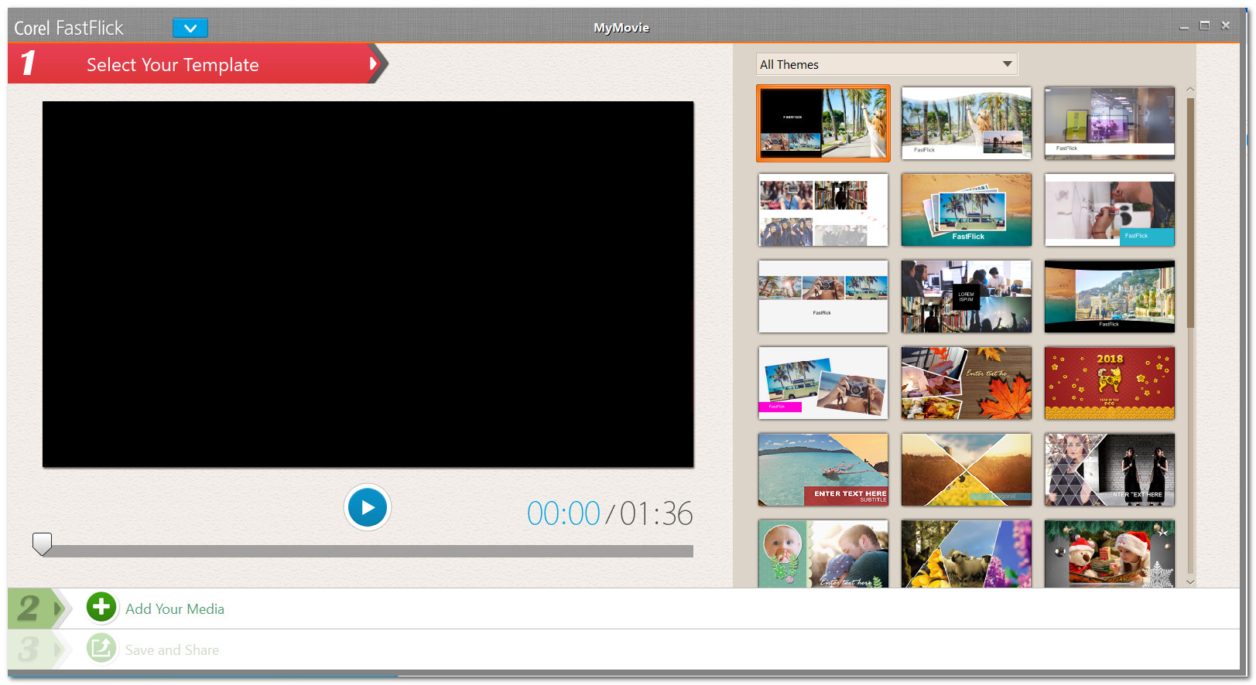The height and width of the screenshot is (685, 1256).
Task: Choose the wavy palm trees template
Action: (967, 124)
